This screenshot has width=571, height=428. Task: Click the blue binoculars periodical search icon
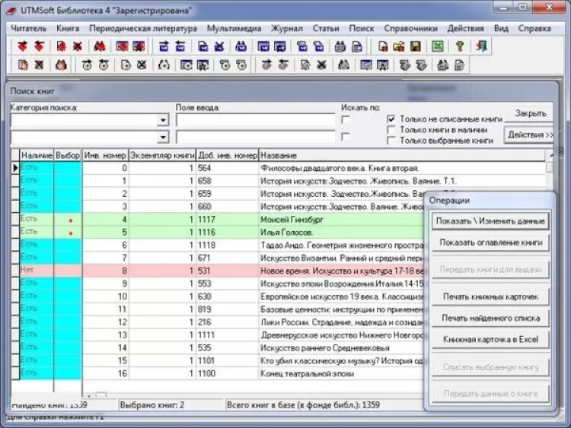(x=241, y=46)
